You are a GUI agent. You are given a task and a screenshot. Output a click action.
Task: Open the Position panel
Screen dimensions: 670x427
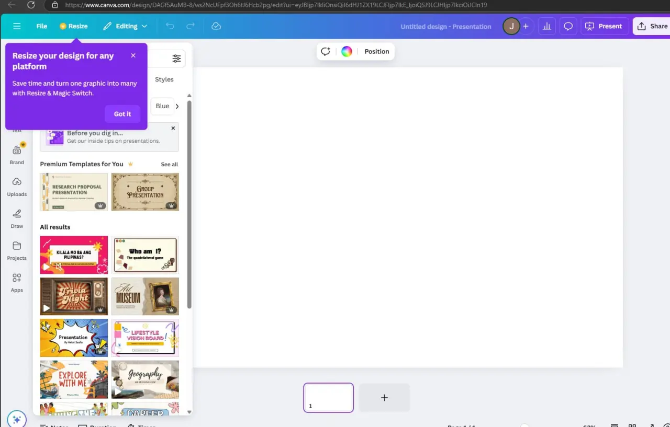(377, 51)
